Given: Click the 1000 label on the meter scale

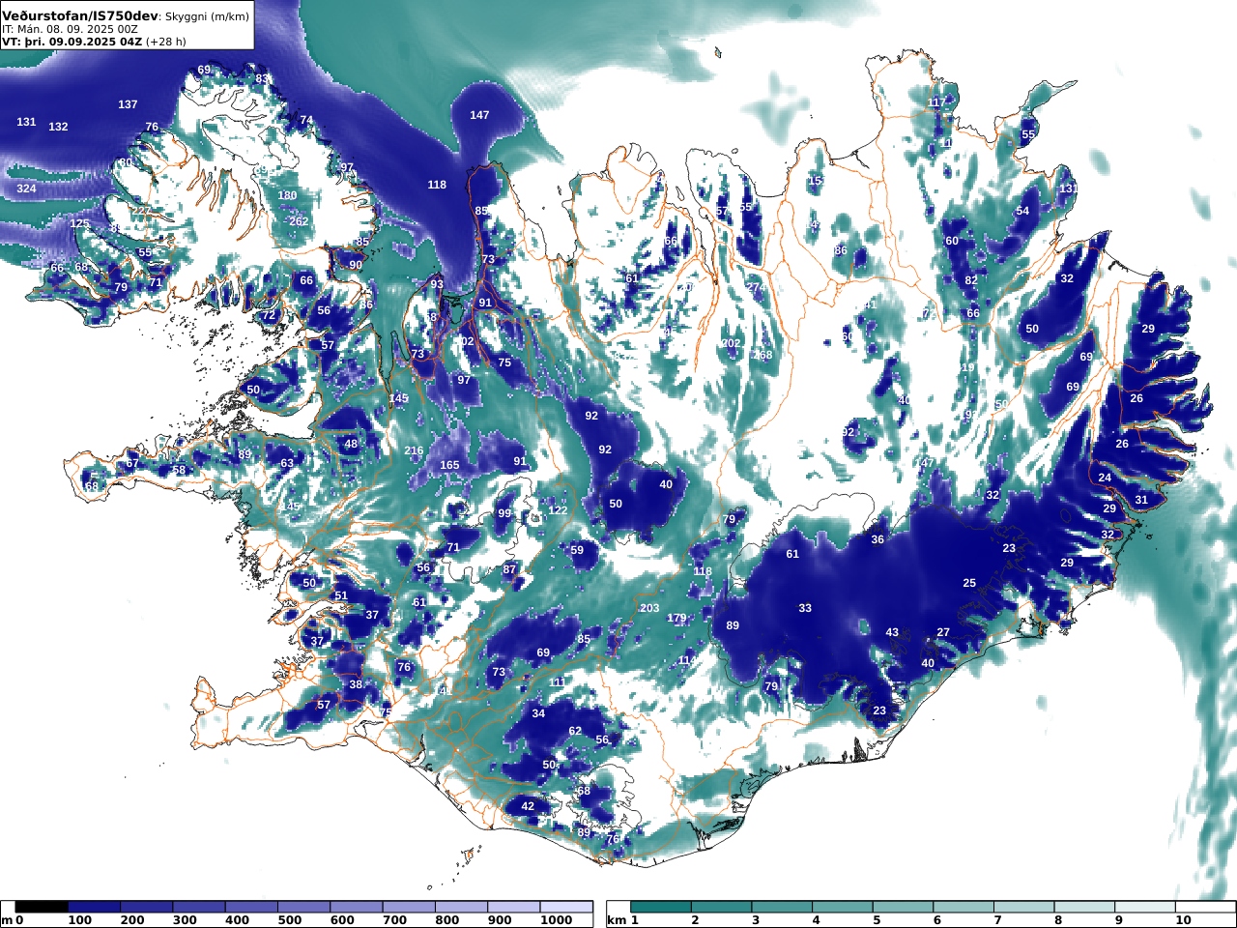Looking at the screenshot, I should point(556,920).
